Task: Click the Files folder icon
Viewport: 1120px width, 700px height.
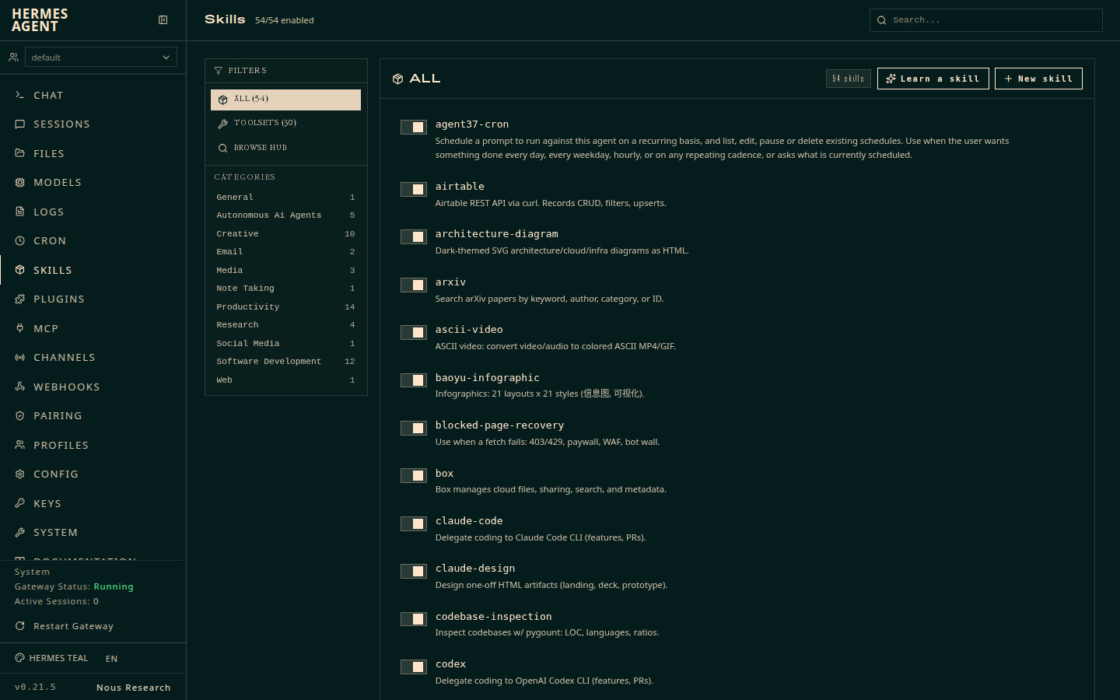Action: point(20,153)
